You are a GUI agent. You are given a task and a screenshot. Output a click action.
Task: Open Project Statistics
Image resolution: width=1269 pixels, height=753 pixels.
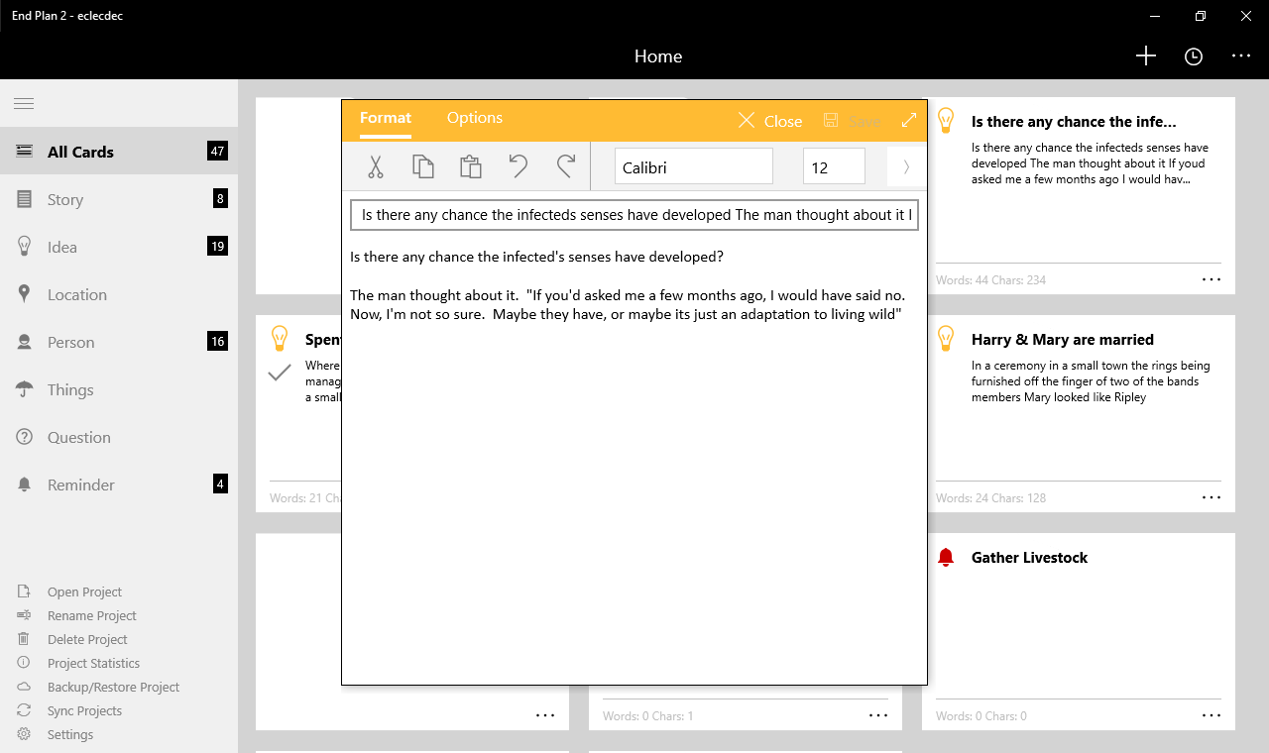[93, 663]
